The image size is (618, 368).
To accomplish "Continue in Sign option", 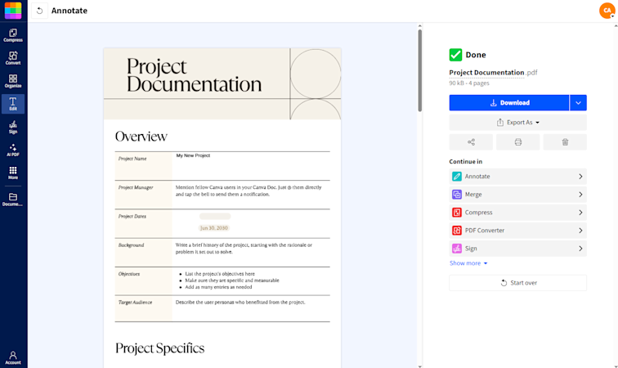I will coord(518,249).
